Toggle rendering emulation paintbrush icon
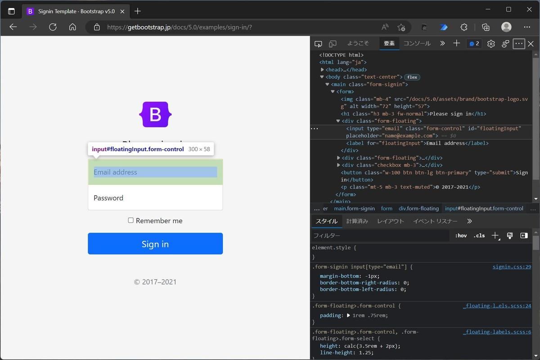The height and width of the screenshot is (360, 540). (x=510, y=235)
